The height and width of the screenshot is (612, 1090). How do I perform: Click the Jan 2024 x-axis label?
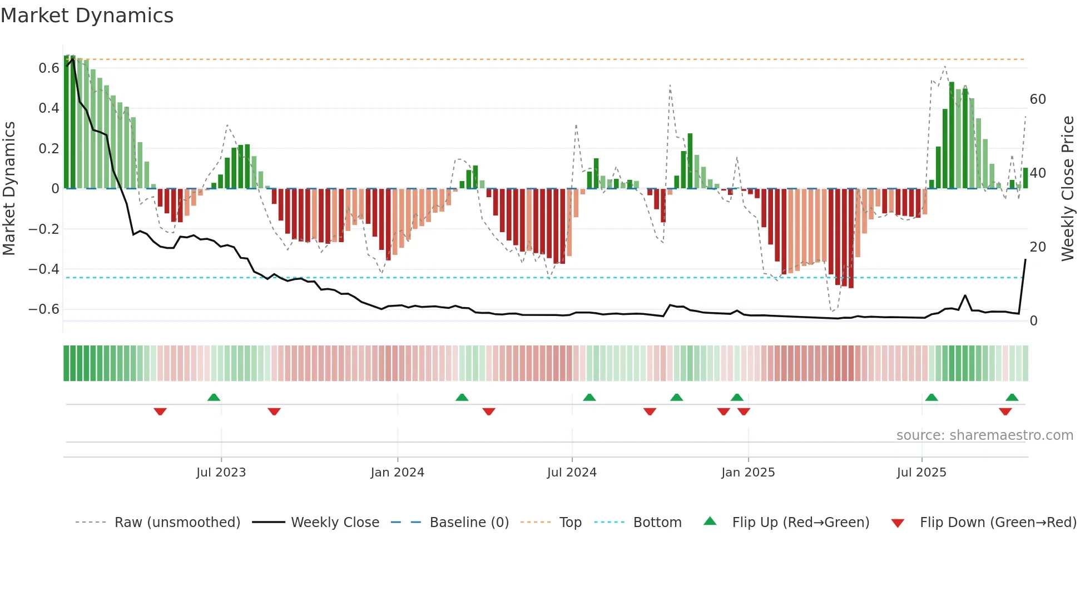click(398, 473)
